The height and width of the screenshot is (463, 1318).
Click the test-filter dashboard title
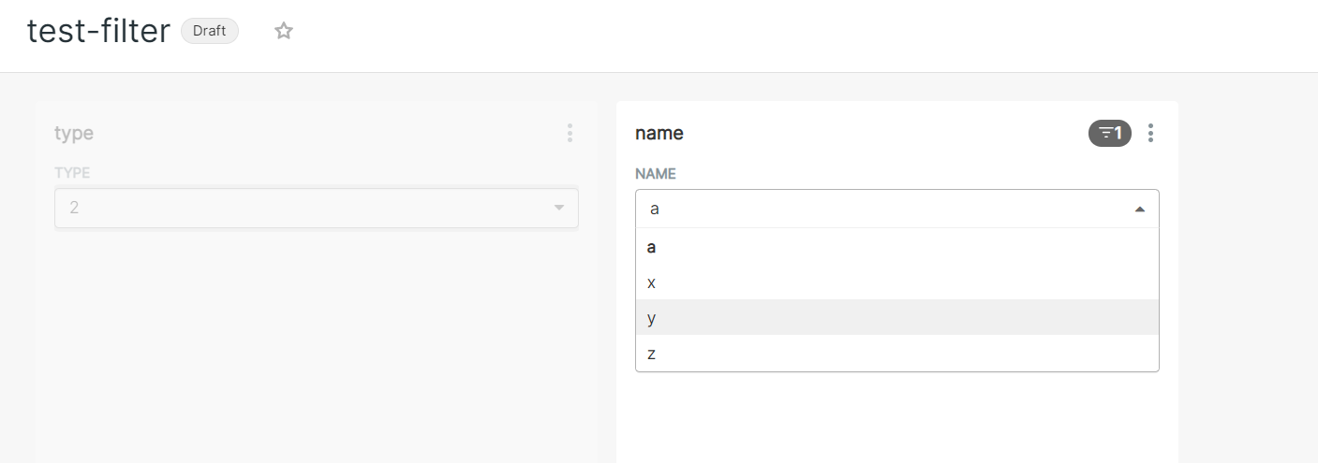pyautogui.click(x=98, y=31)
